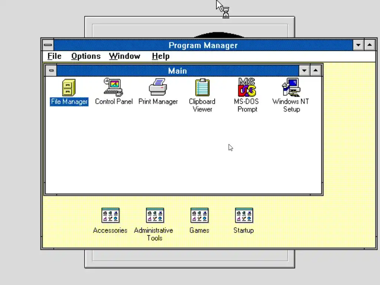Maximize the Main group window
This screenshot has width=380, height=285.
tap(315, 71)
